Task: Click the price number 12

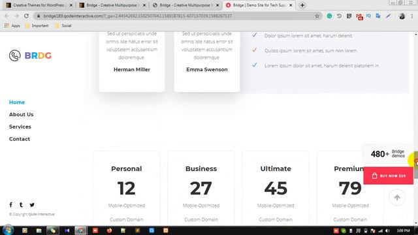Action: pos(126,188)
